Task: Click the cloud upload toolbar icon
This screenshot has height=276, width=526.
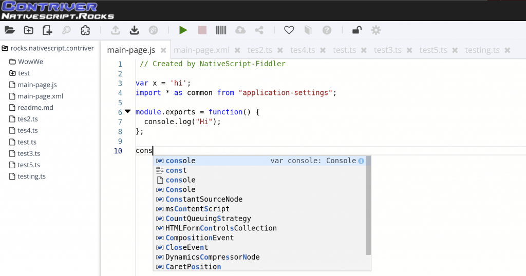Action: pos(240,30)
